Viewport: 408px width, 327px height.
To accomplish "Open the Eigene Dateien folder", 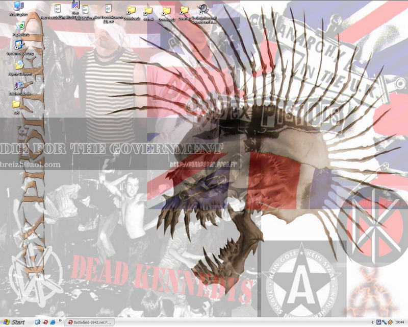I will (x=20, y=68).
